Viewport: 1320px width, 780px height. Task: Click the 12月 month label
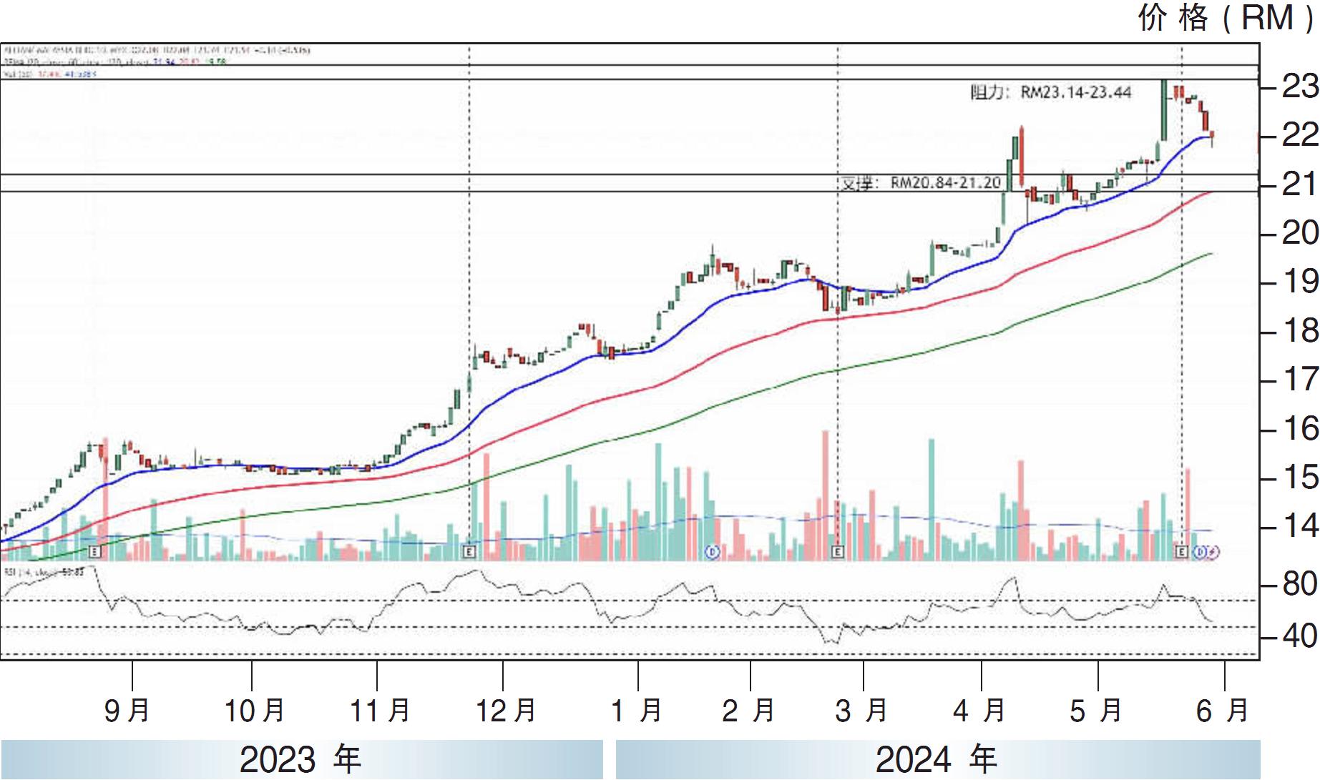coord(507,711)
